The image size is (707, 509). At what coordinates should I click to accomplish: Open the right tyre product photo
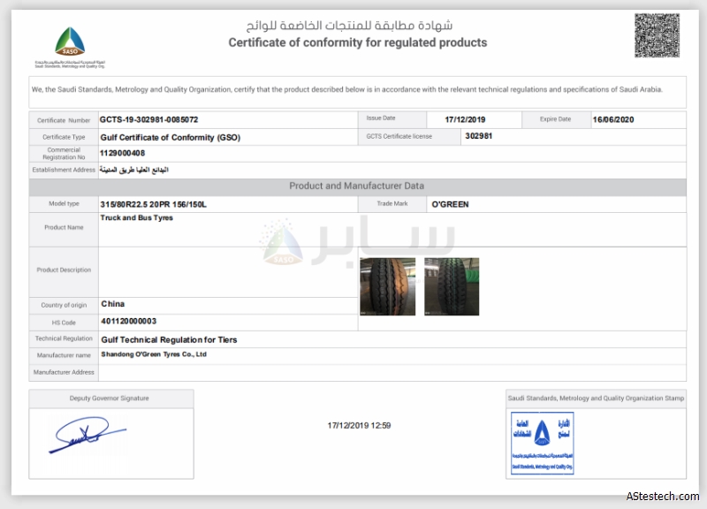452,286
